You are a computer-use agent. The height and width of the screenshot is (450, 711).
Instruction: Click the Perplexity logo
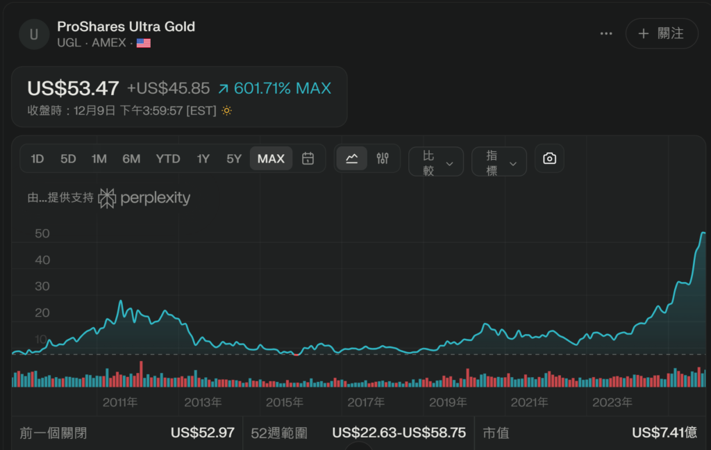click(144, 198)
